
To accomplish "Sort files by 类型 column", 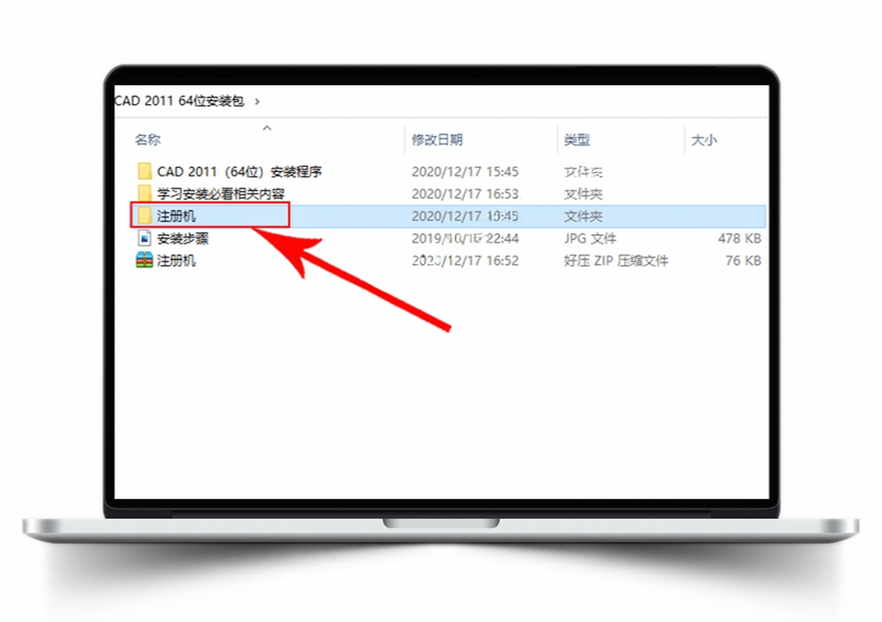I will (x=577, y=139).
